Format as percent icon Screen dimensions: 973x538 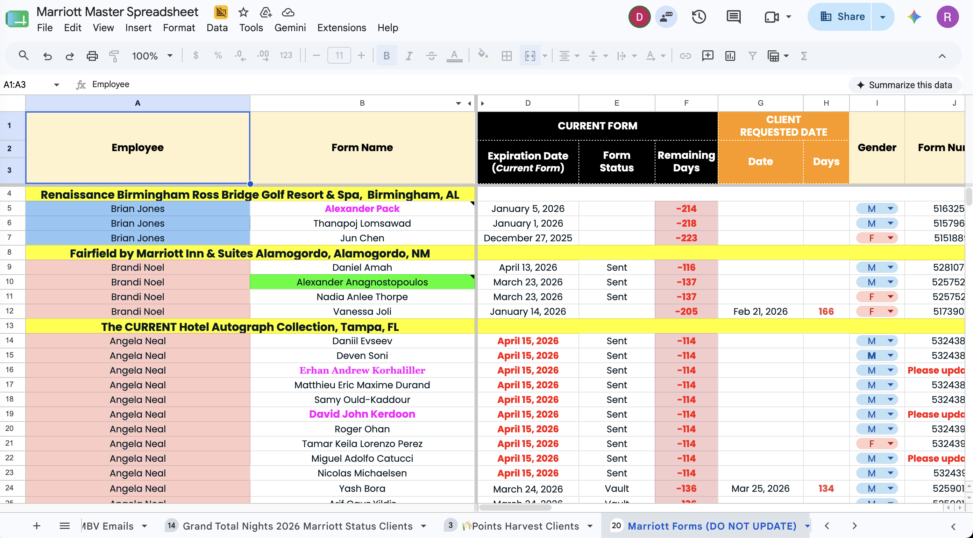pyautogui.click(x=218, y=56)
